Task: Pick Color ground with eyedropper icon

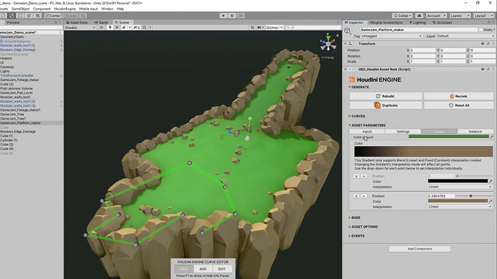Action: 491,137
